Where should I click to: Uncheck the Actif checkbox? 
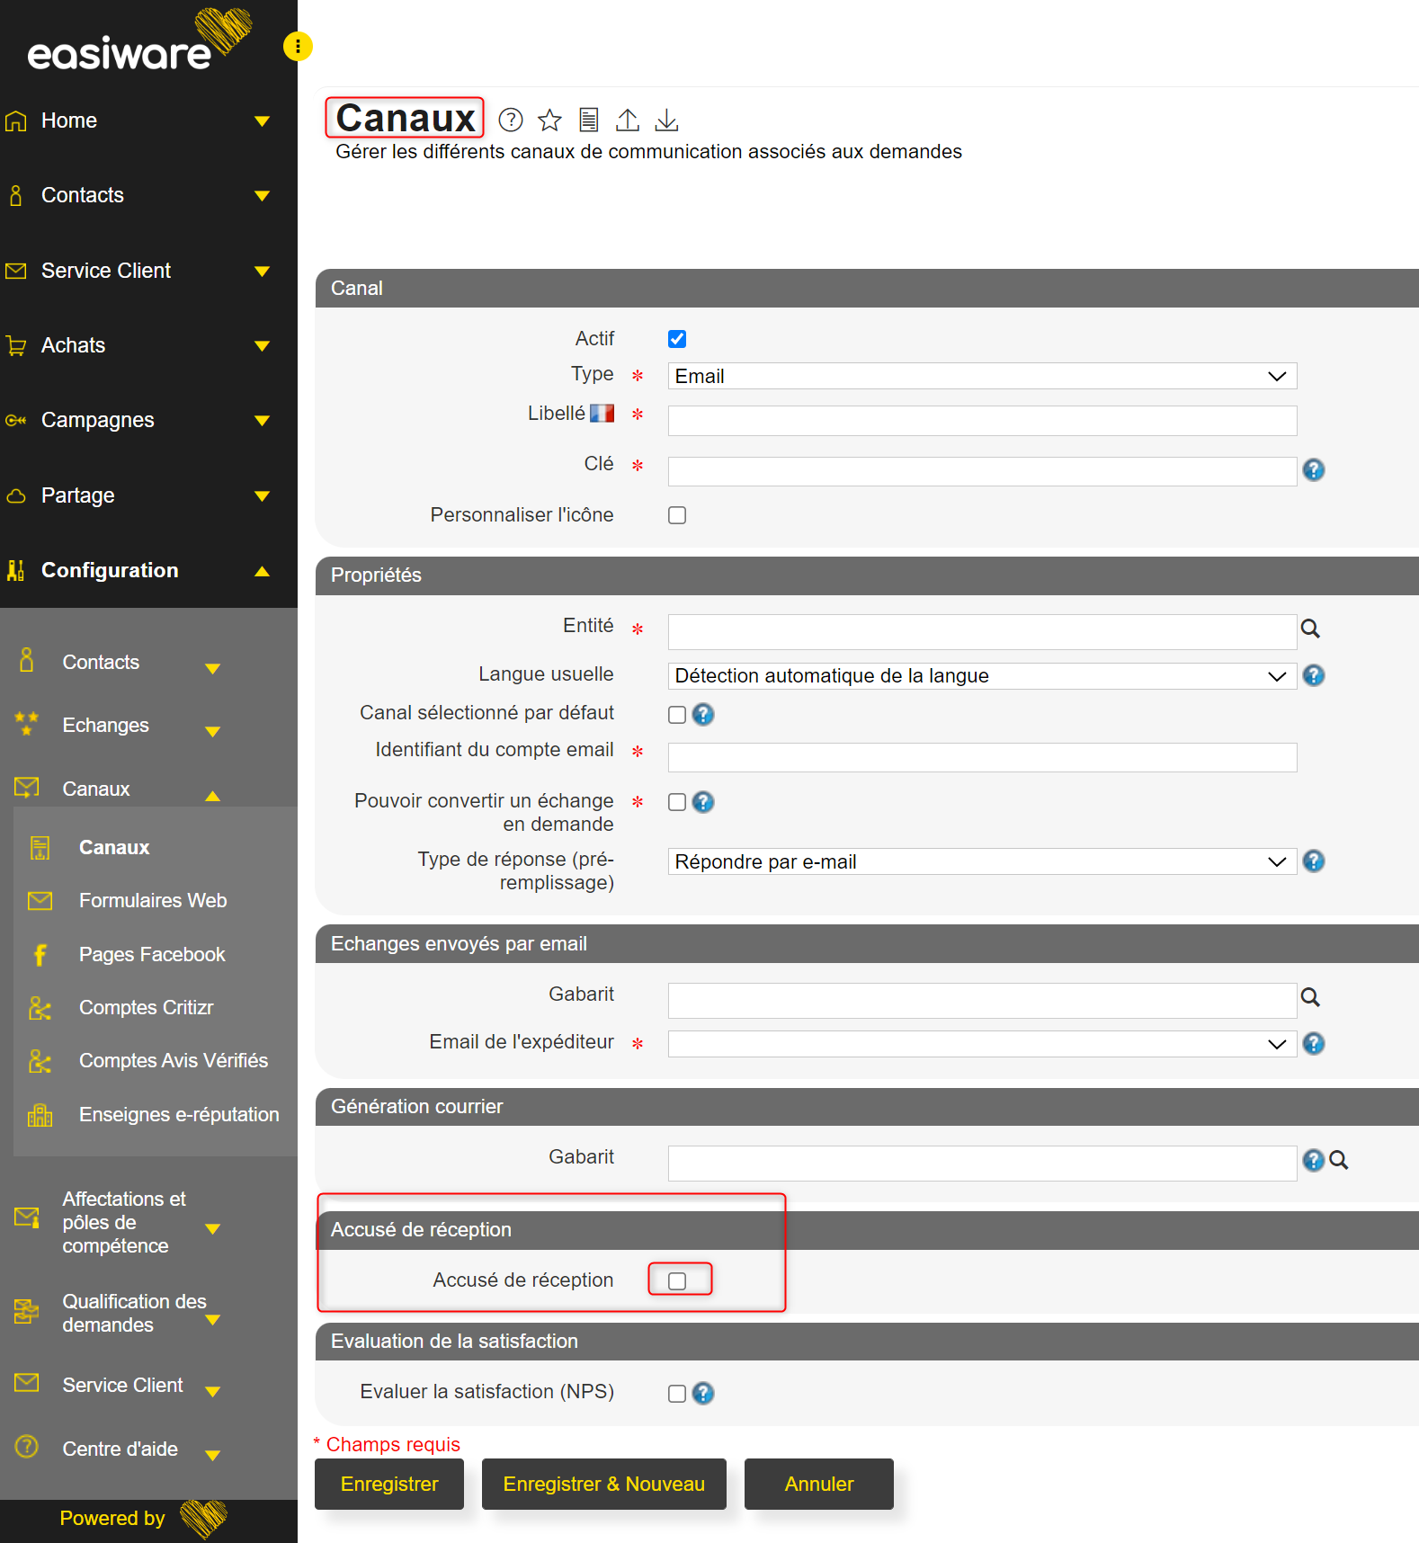pyautogui.click(x=677, y=339)
